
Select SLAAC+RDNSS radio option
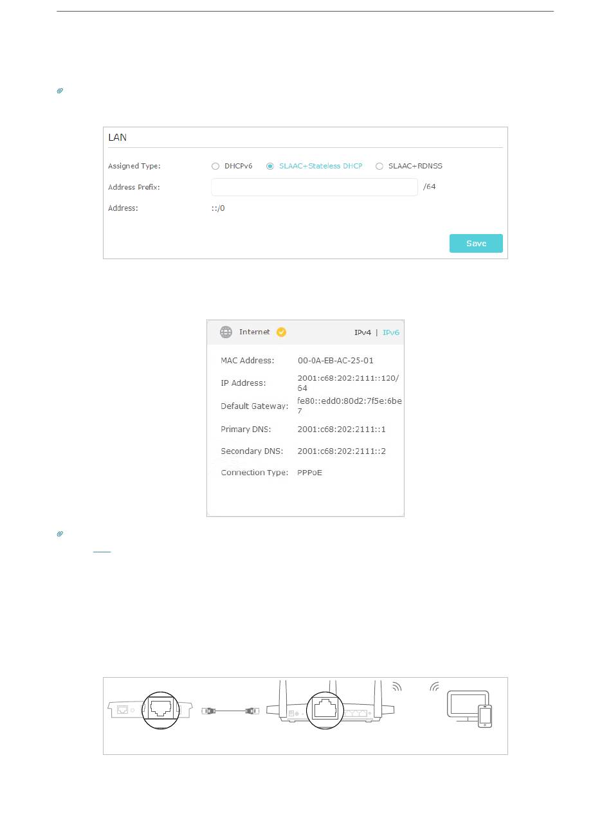379,166
